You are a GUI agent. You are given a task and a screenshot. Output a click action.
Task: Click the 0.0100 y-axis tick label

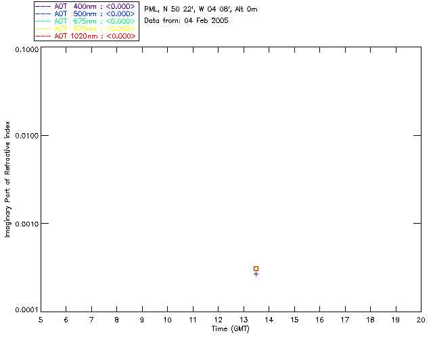point(26,136)
